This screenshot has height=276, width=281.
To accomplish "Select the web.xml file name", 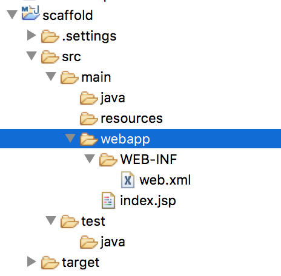I will 165,180.
